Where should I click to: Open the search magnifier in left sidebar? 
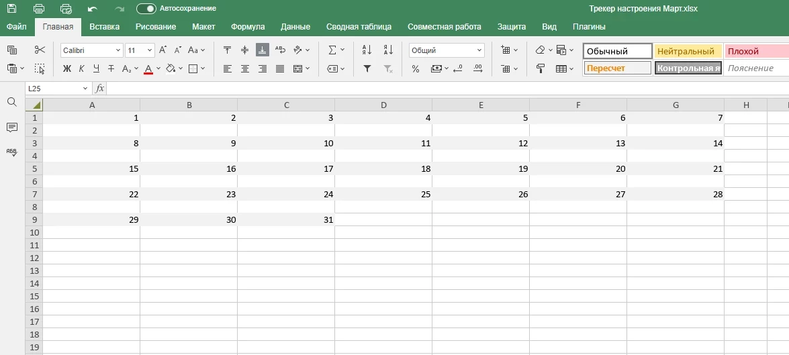pos(11,102)
